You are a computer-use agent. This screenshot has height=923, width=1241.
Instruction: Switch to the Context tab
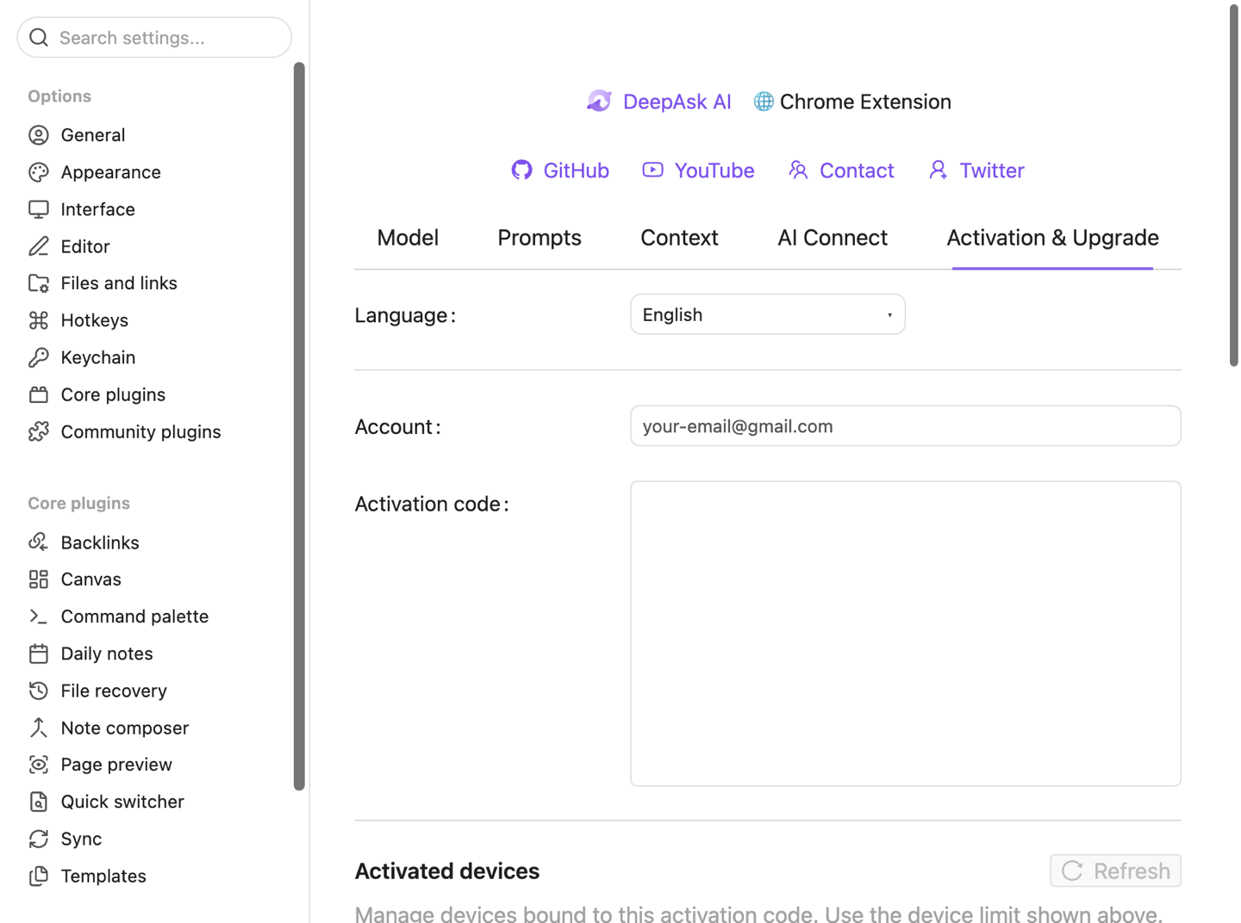pos(679,238)
